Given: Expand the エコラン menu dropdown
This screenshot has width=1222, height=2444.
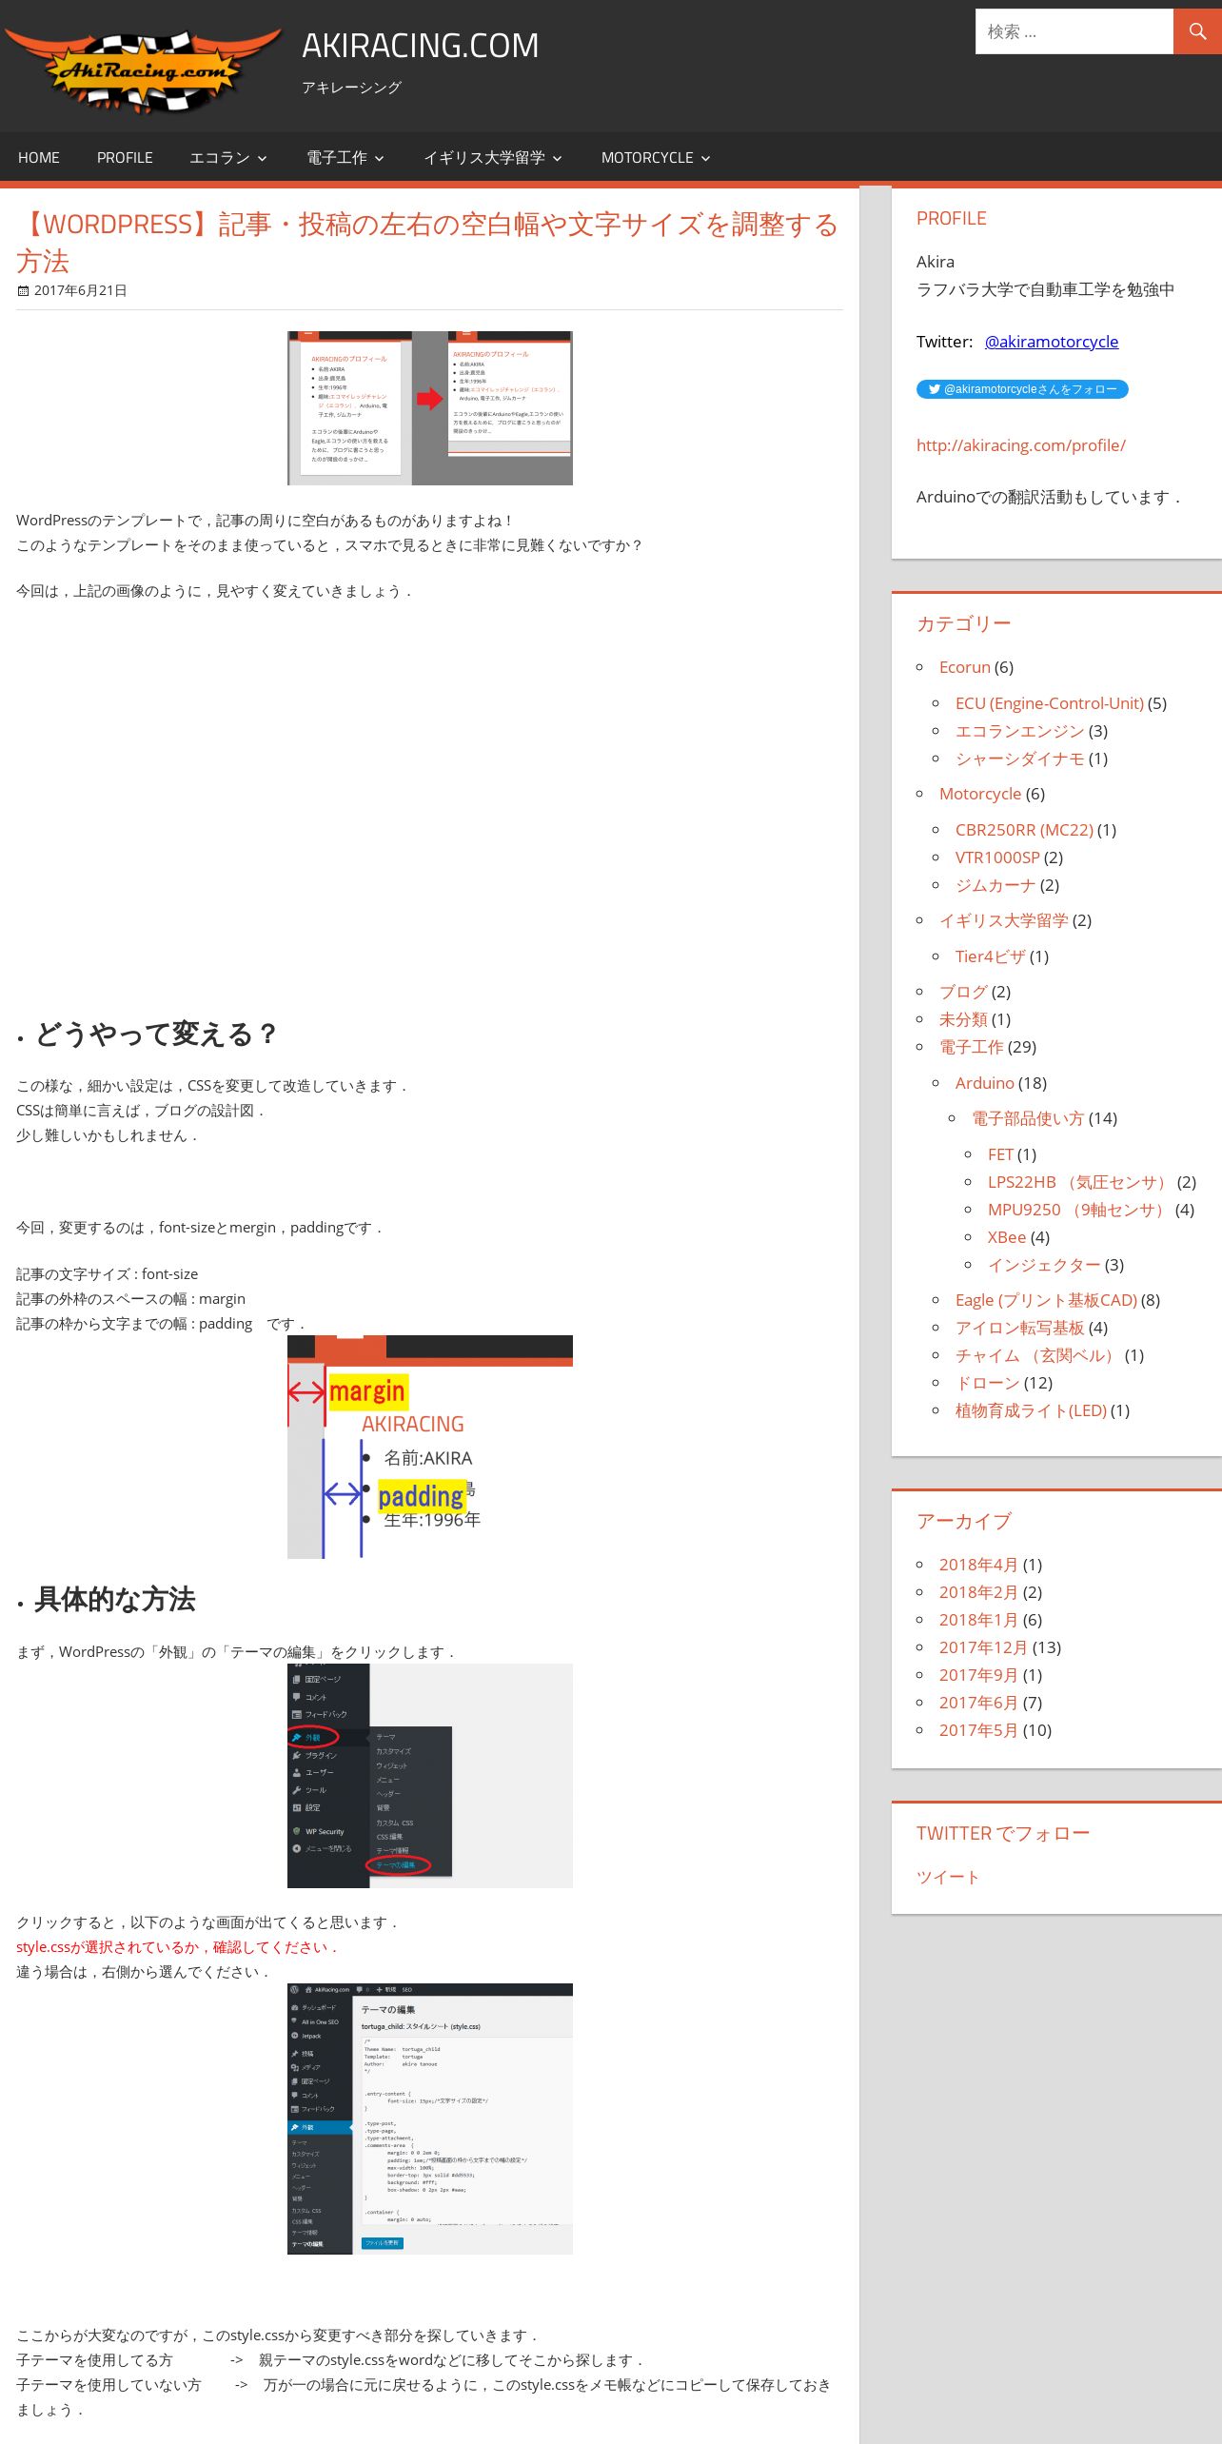Looking at the screenshot, I should (x=228, y=158).
